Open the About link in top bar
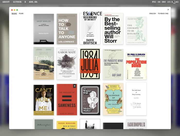This screenshot has width=180, height=136. (x=6, y=2)
